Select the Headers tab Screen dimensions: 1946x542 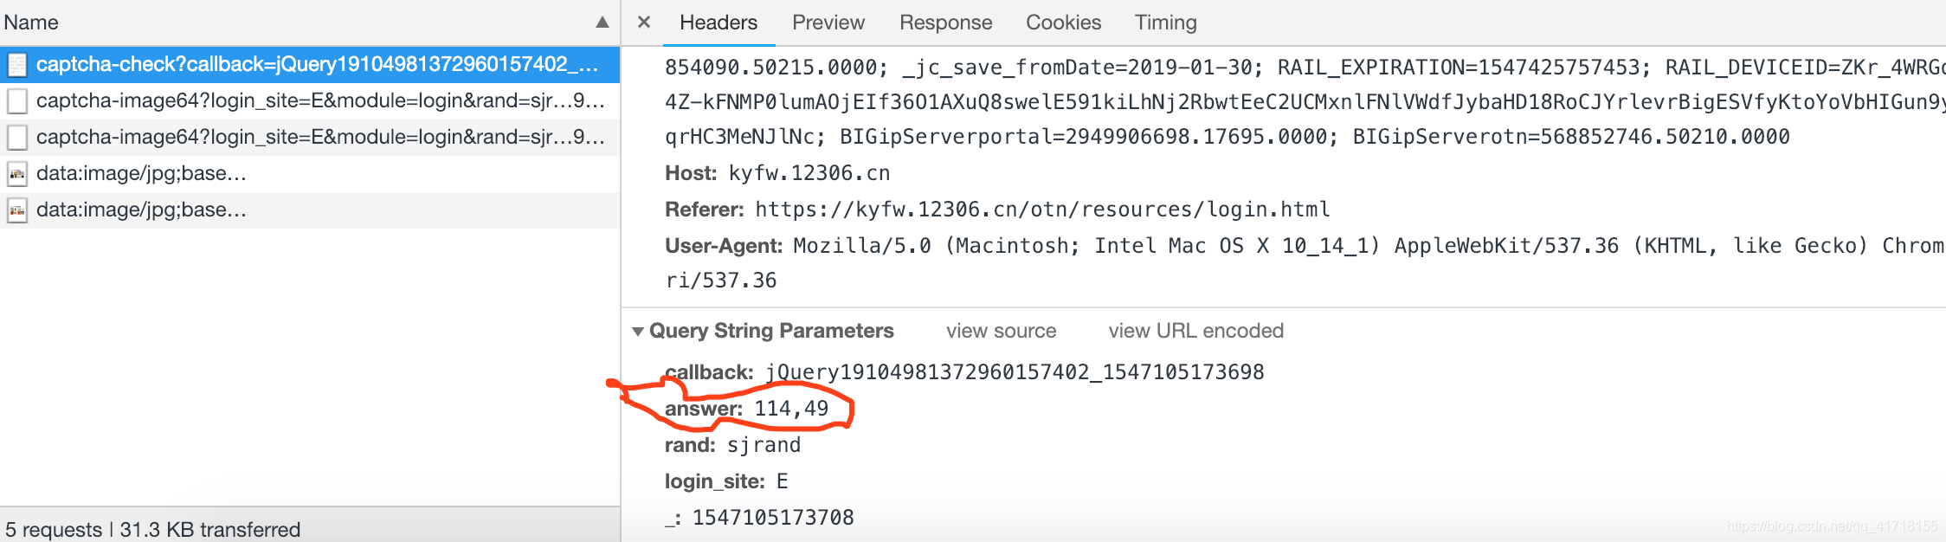click(718, 23)
